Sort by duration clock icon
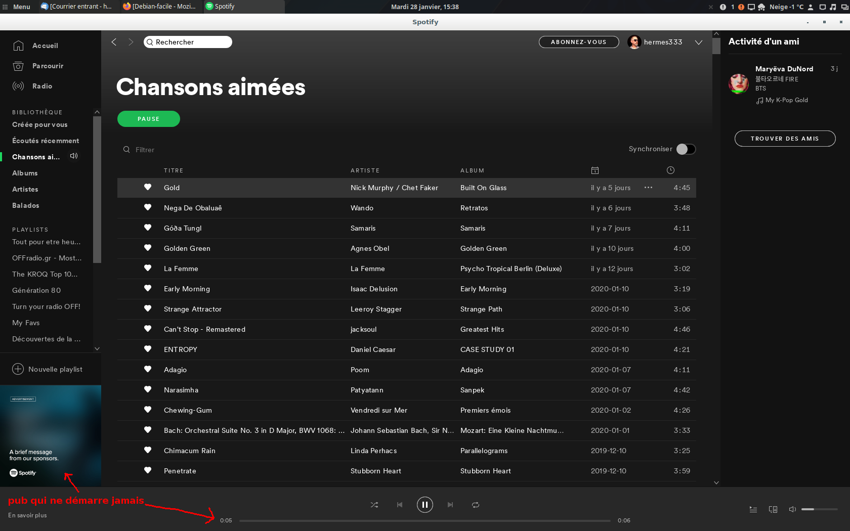850x531 pixels. click(x=670, y=170)
